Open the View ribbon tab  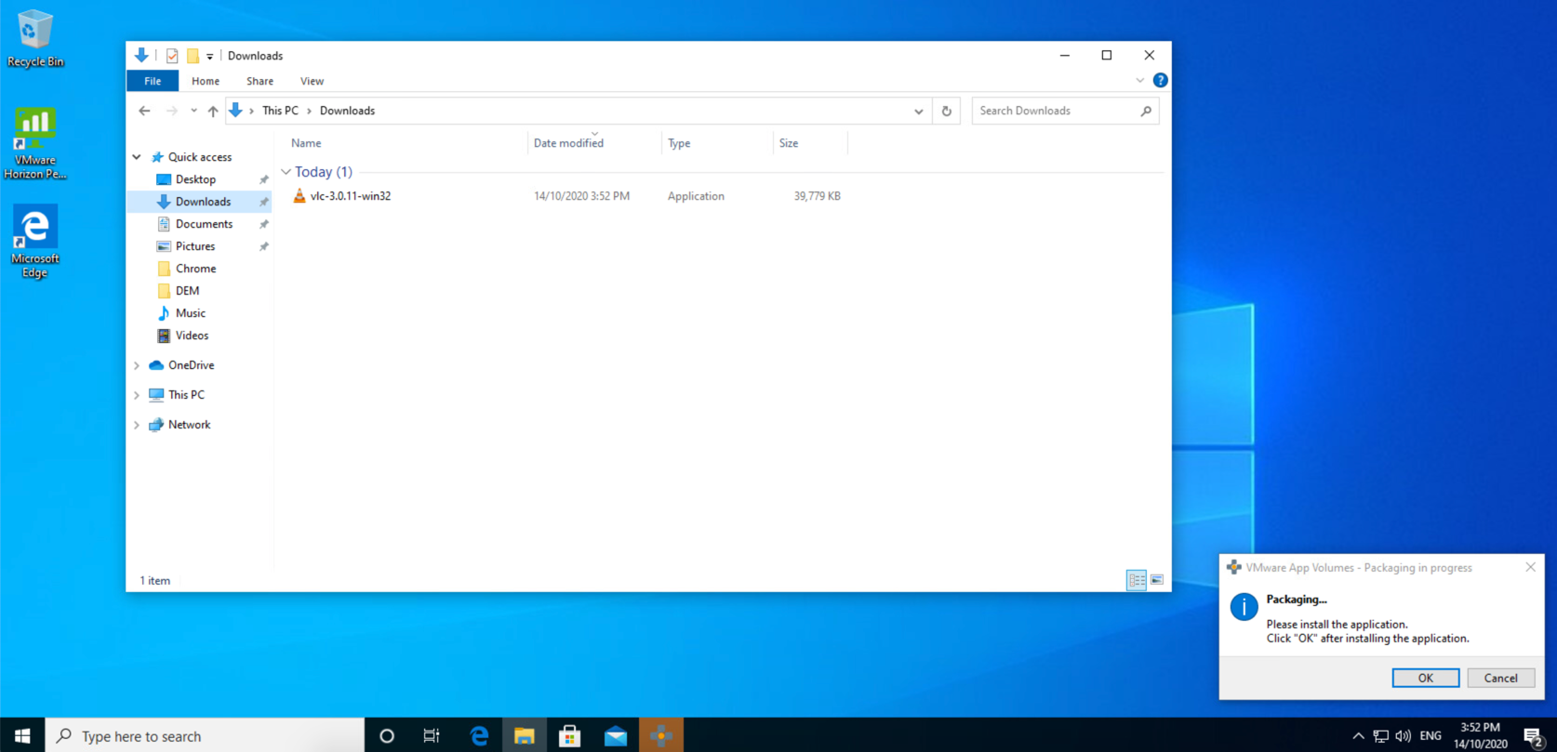[312, 81]
